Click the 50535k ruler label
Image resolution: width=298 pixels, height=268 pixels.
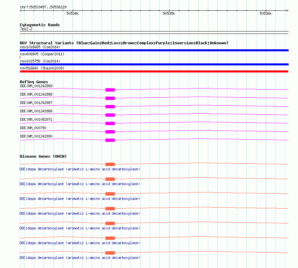169,13
